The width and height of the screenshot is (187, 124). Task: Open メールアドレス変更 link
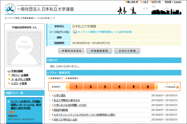(21, 79)
